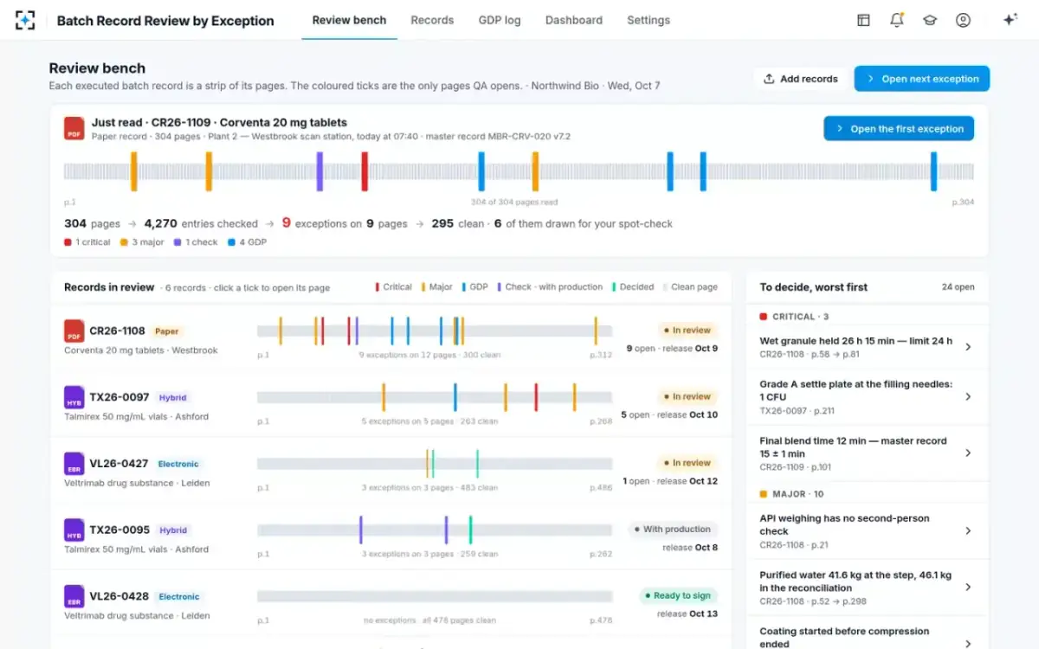This screenshot has width=1039, height=649.
Task: Click the '24 open' count in To decide
Action: pos(958,287)
